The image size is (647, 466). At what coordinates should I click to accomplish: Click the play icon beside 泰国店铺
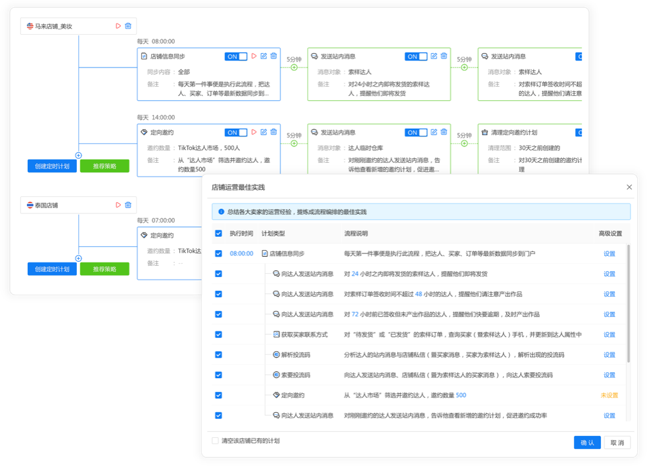coord(118,205)
